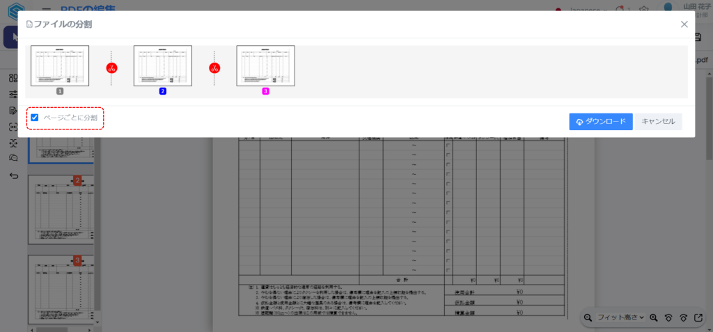Click the sliders settings icon in left sidebar

13,95
